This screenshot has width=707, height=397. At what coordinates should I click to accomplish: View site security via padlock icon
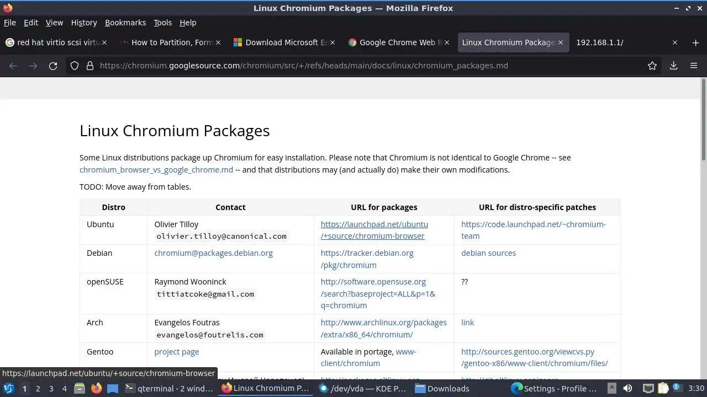coord(90,66)
